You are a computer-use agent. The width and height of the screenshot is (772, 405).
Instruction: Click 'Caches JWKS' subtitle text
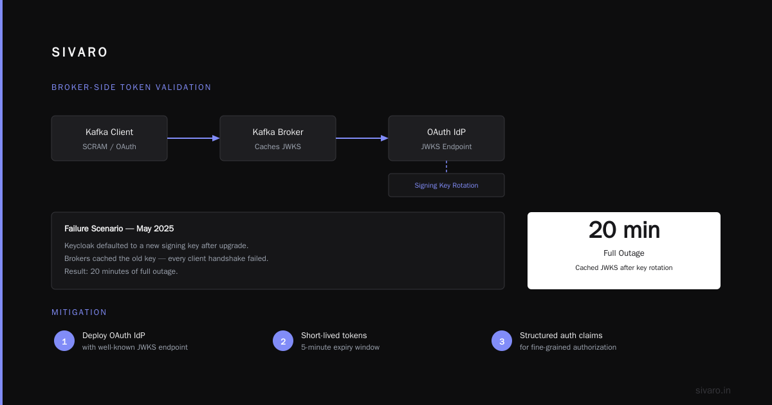(278, 147)
